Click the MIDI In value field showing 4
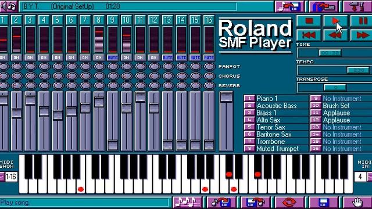 click(x=360, y=176)
